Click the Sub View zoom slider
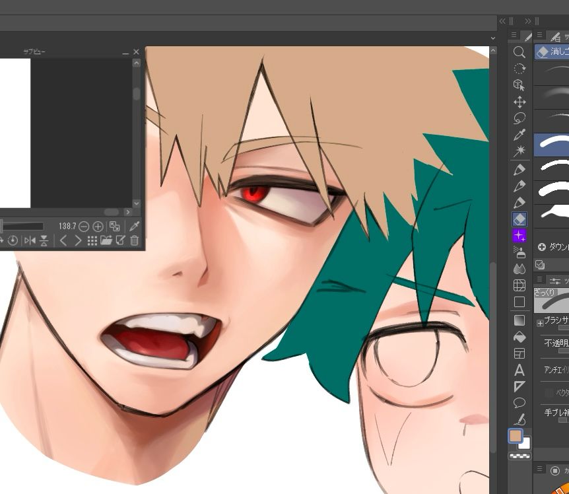The image size is (569, 494). tap(22, 227)
